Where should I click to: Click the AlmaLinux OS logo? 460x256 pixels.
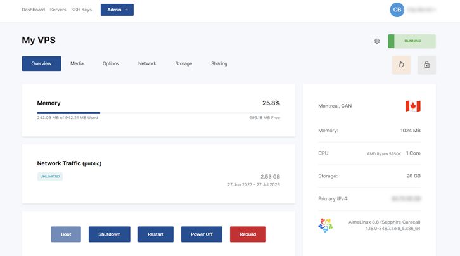325,225
